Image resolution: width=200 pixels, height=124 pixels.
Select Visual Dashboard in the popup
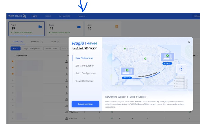point(84,81)
